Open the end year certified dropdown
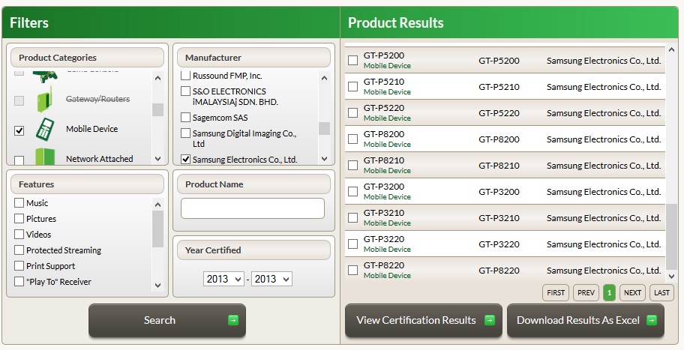The image size is (684, 350). pyautogui.click(x=271, y=279)
